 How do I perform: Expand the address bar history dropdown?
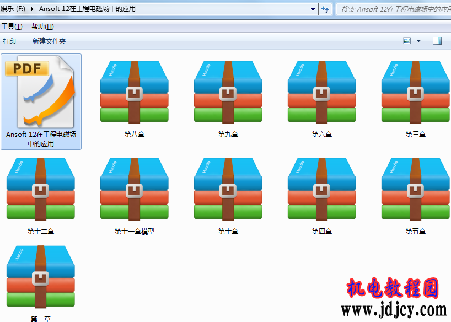tap(313, 9)
